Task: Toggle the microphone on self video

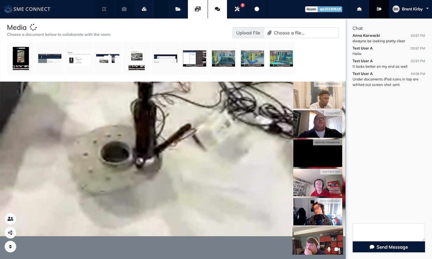Action: [329, 249]
